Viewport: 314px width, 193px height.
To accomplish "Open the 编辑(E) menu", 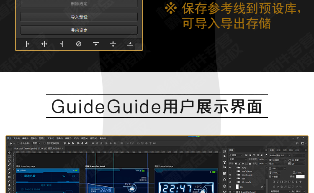I will [x=25, y=138].
